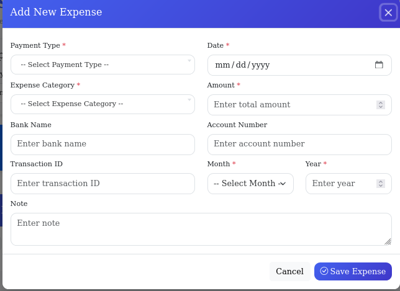Open the Expense Category dropdown

click(102, 104)
